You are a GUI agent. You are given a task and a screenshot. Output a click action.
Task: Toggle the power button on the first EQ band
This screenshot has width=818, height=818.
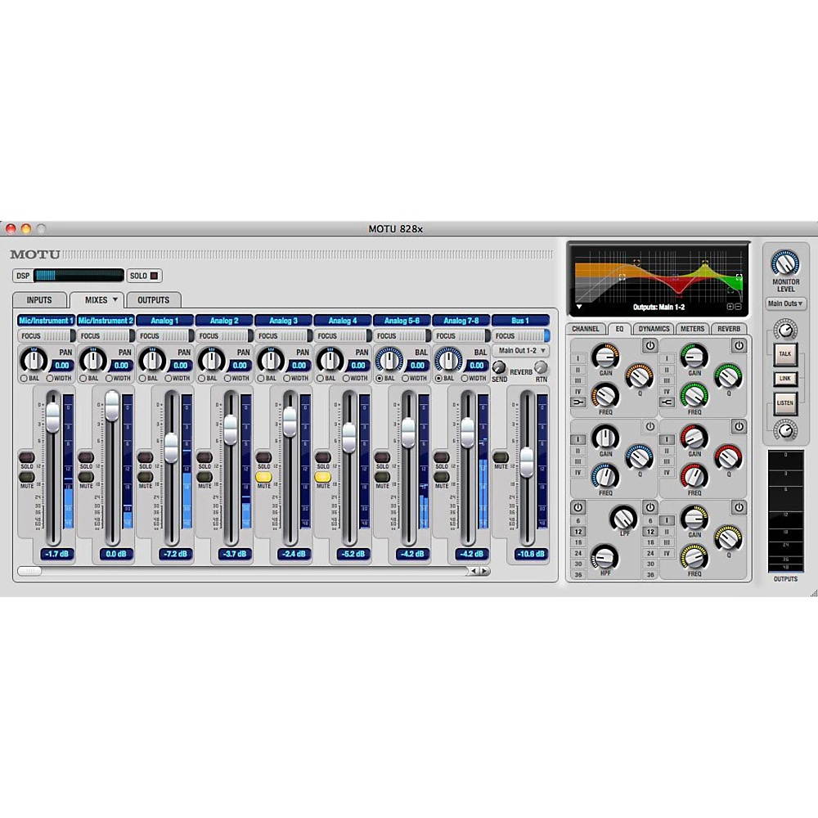pos(649,345)
